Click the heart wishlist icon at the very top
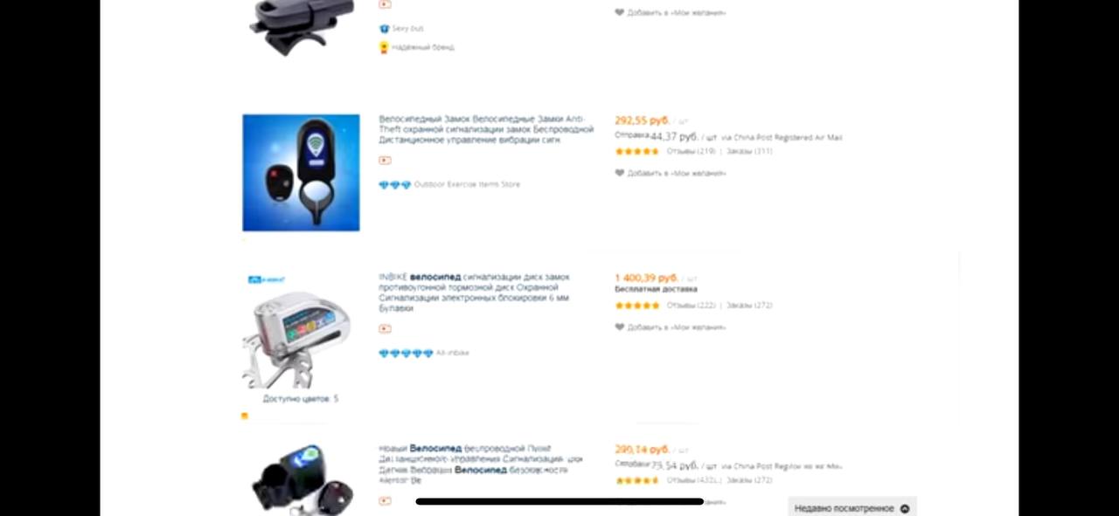This screenshot has height=516, width=1119. click(619, 12)
